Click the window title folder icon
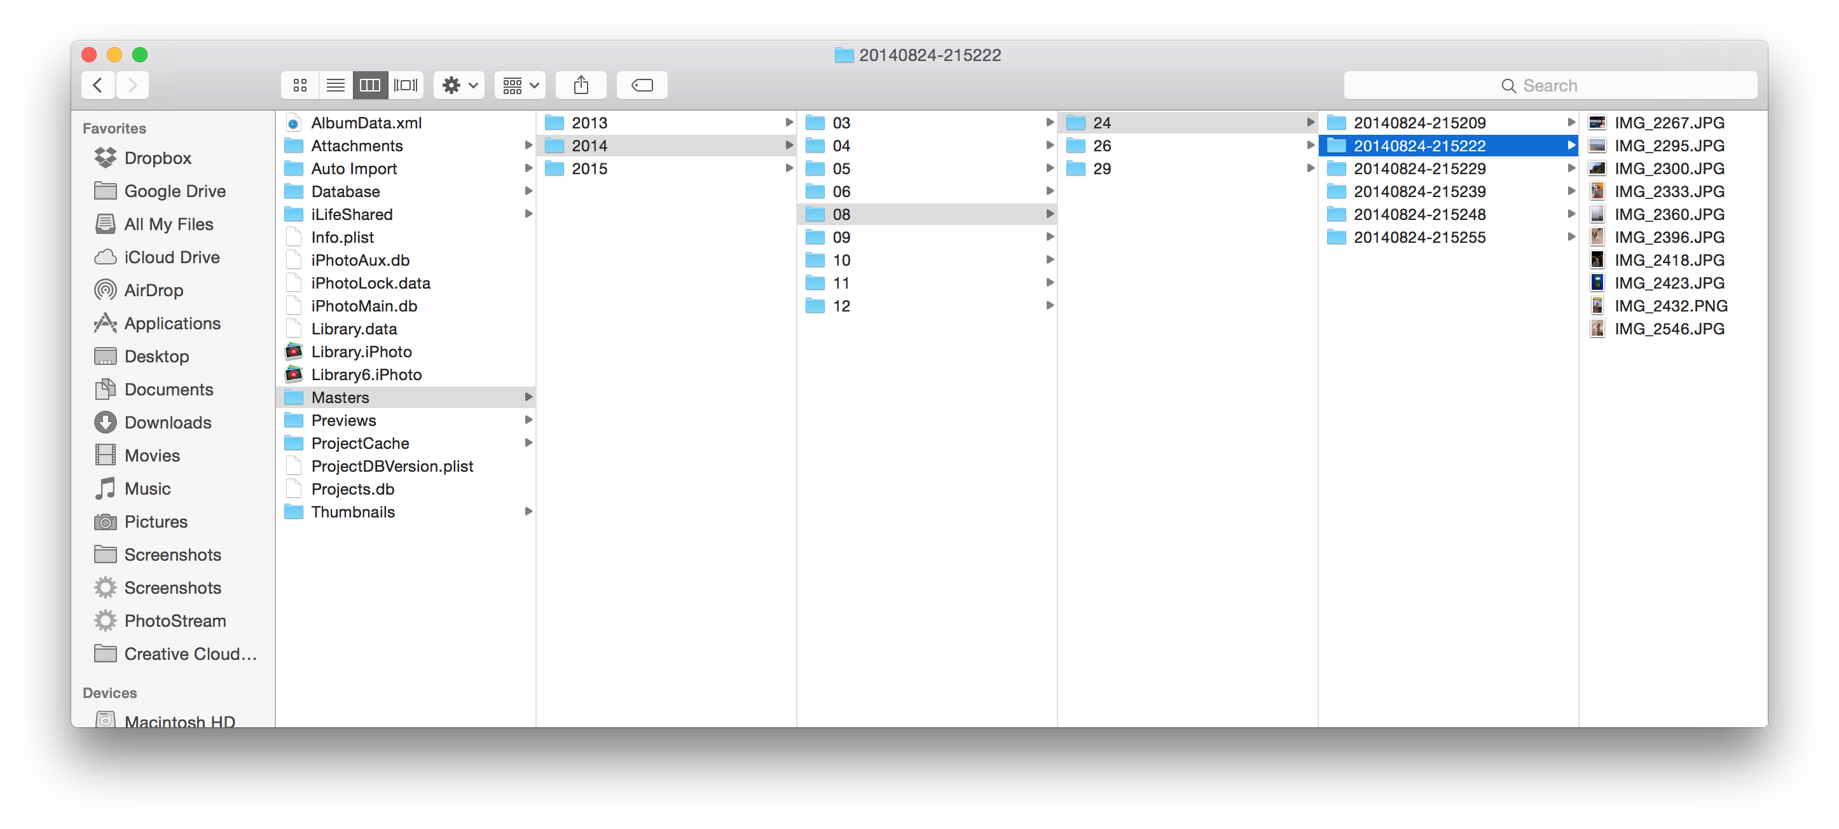 click(844, 55)
